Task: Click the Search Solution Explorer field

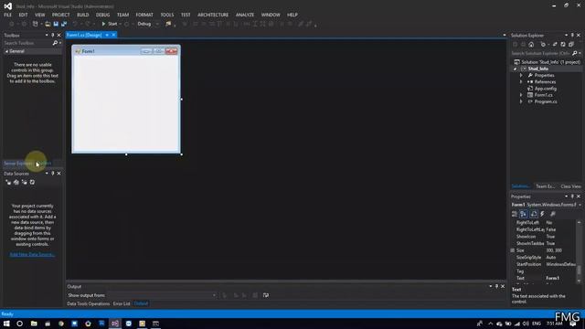Action: click(x=540, y=53)
